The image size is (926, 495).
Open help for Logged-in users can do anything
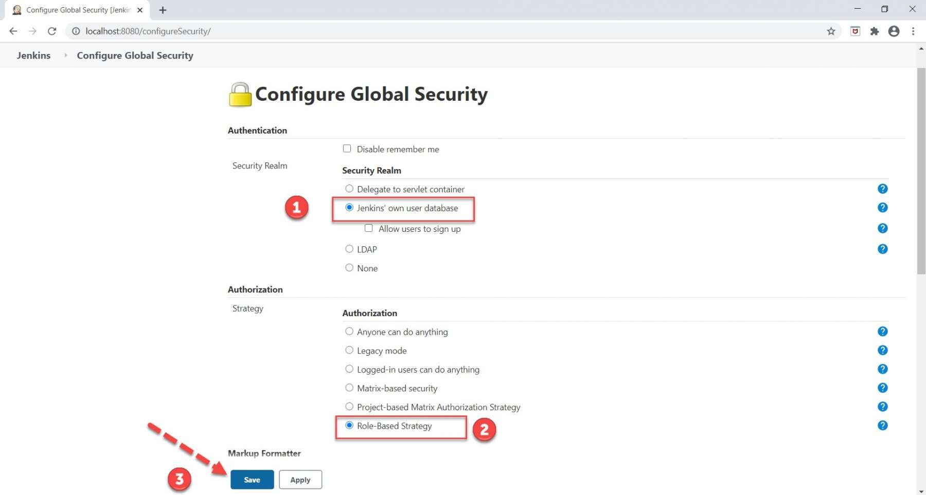tap(882, 369)
